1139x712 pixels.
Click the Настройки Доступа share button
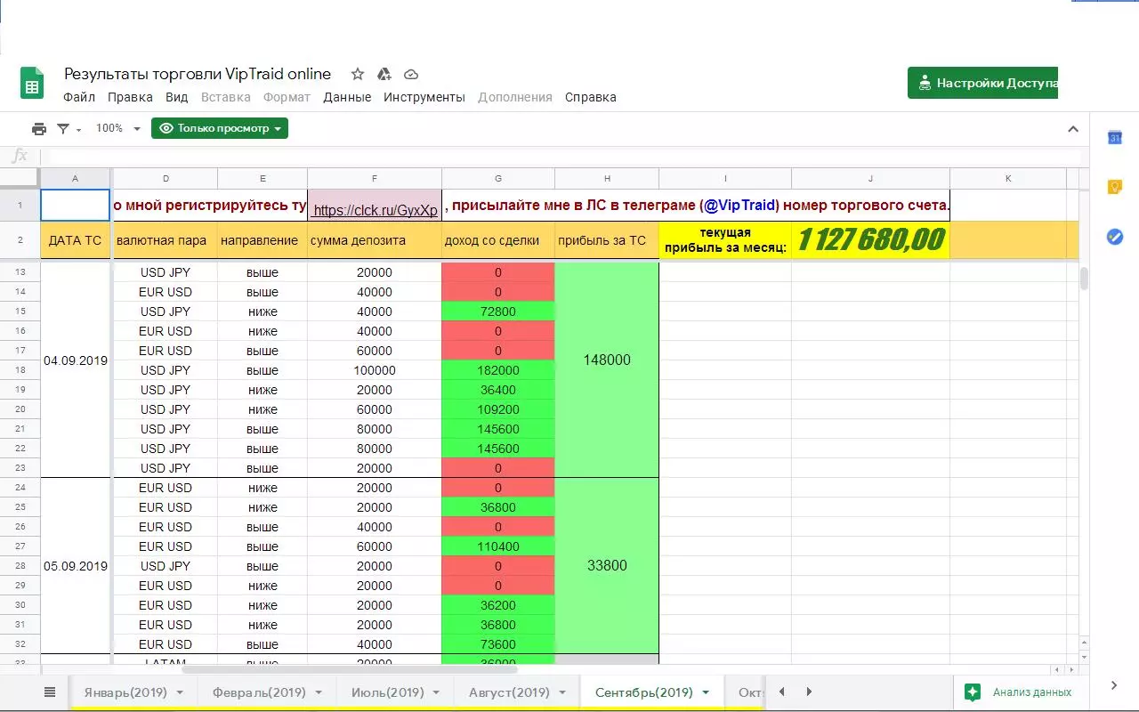[x=982, y=83]
